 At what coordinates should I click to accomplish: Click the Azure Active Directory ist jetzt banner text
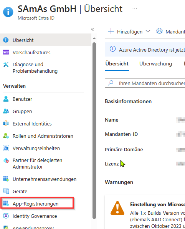152,50
